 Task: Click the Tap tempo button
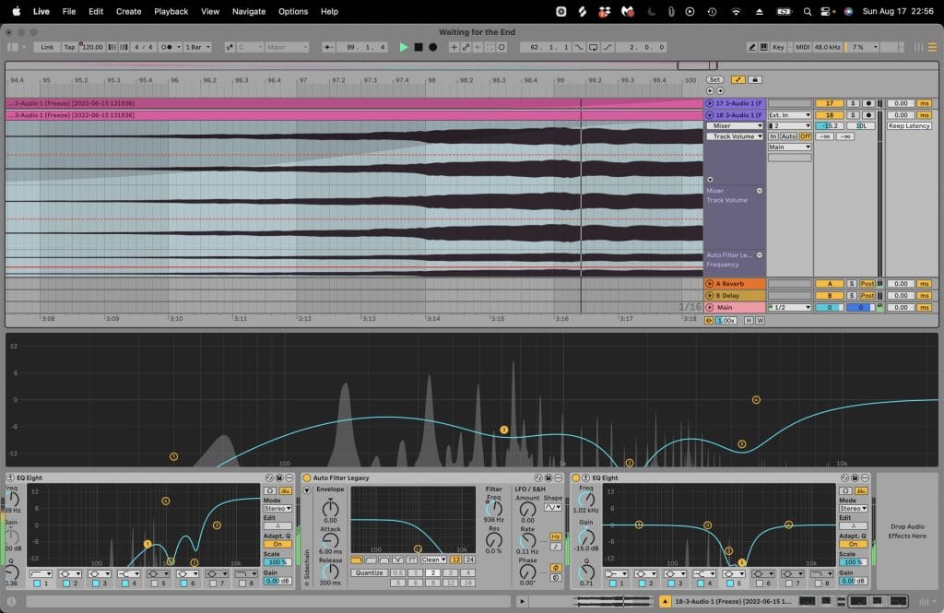coord(70,47)
